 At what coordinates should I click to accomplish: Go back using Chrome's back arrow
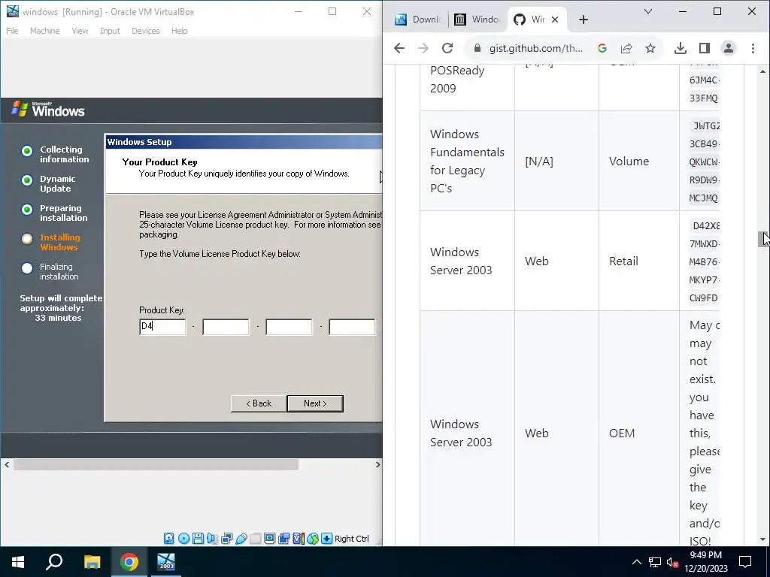pyautogui.click(x=399, y=48)
